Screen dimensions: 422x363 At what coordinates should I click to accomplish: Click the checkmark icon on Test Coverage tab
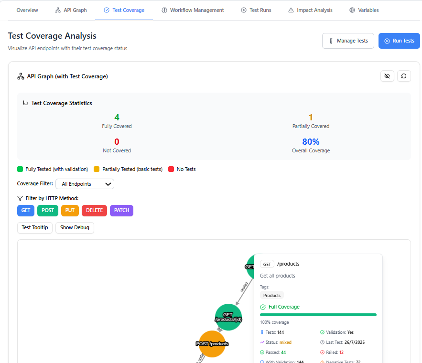(106, 10)
